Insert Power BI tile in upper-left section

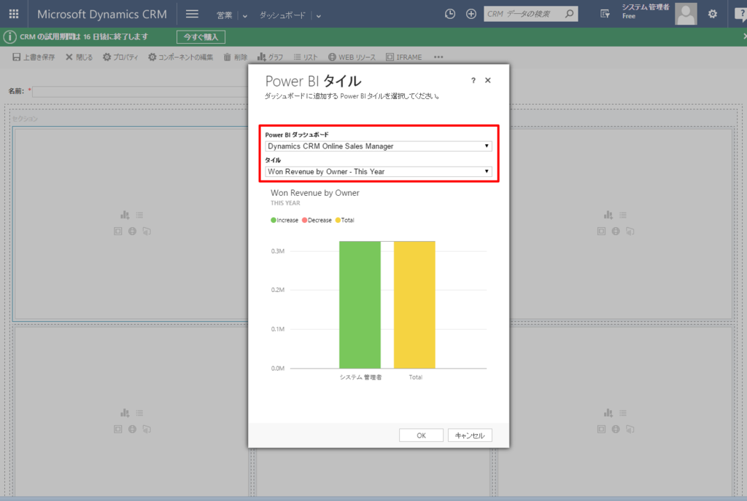pos(147,231)
